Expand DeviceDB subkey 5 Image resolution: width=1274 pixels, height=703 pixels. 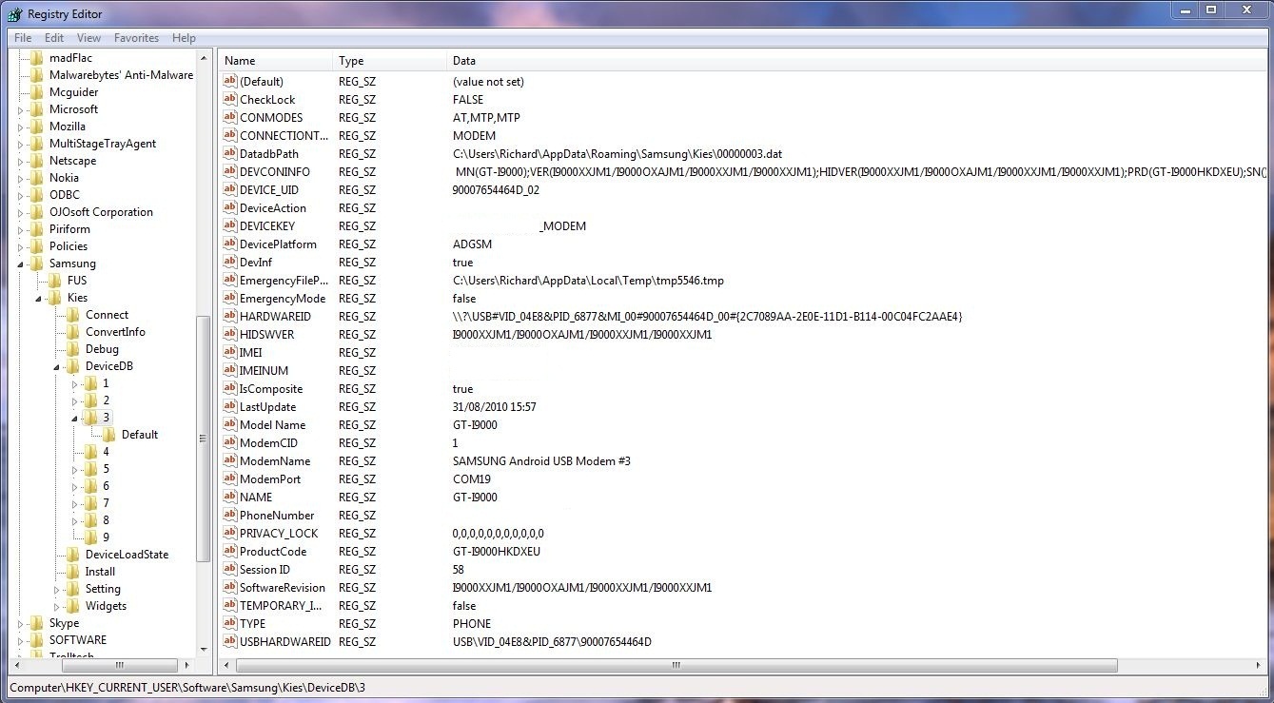75,469
